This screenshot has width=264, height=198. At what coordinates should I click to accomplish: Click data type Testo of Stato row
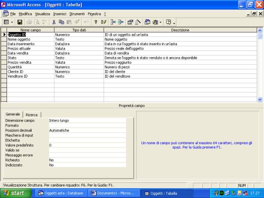point(60,58)
